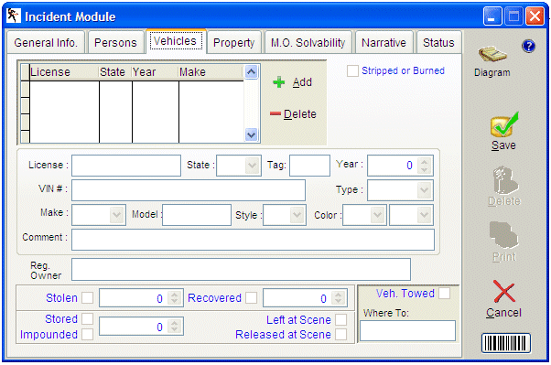
Task: Click the VIN # input field
Action: pos(189,190)
